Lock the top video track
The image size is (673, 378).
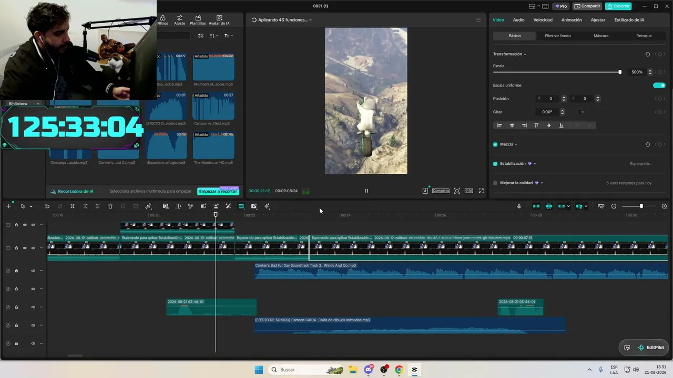click(16, 225)
